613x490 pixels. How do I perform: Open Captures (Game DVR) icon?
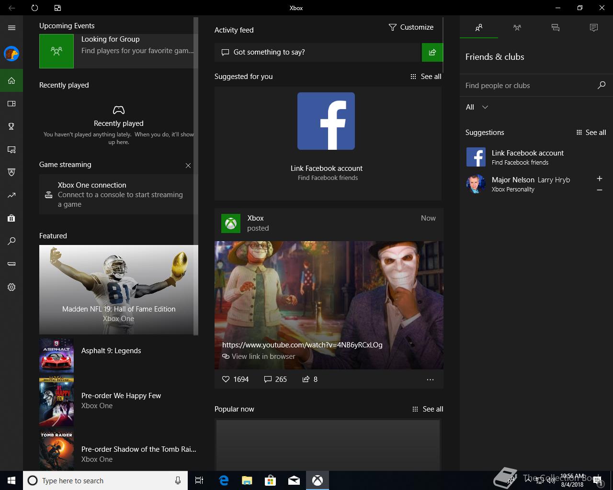(x=11, y=149)
